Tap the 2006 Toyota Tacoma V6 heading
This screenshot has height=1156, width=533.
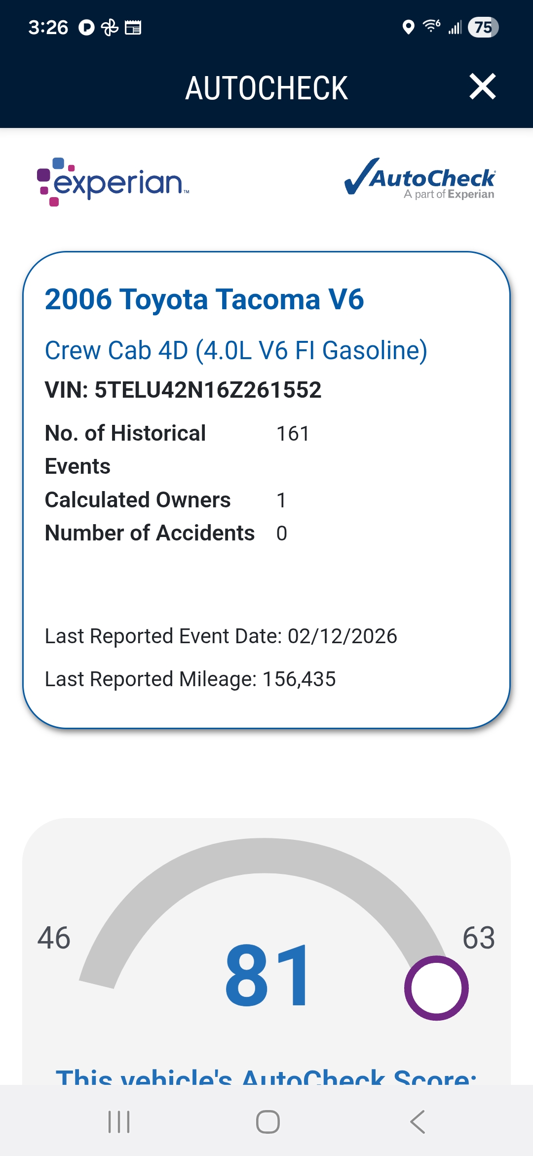click(x=204, y=299)
